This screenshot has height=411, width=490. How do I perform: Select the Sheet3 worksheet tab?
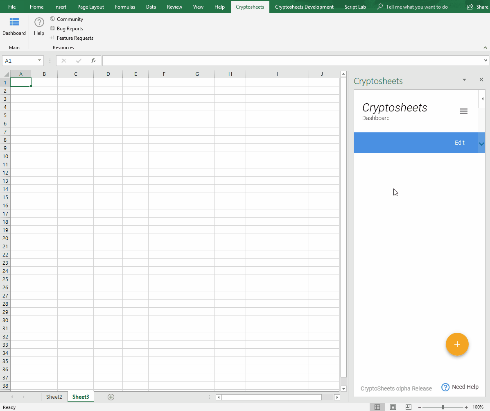[81, 397]
